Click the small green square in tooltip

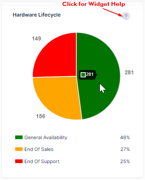pos(83,75)
